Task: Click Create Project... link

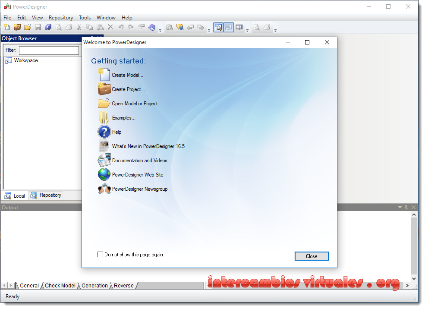Action: (128, 89)
